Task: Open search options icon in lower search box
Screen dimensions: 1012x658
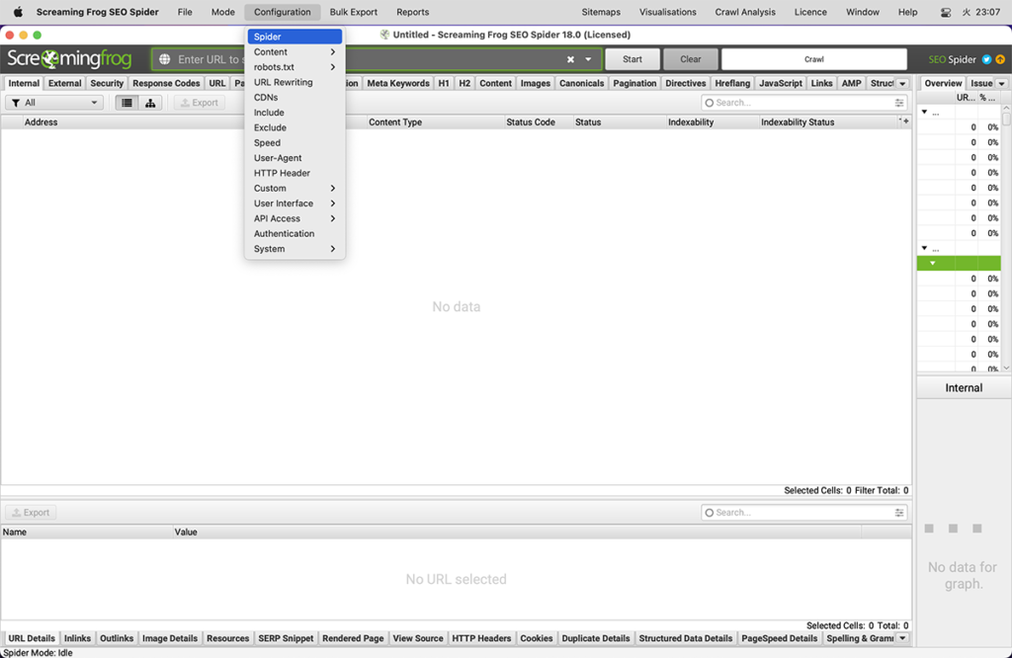Action: (899, 512)
